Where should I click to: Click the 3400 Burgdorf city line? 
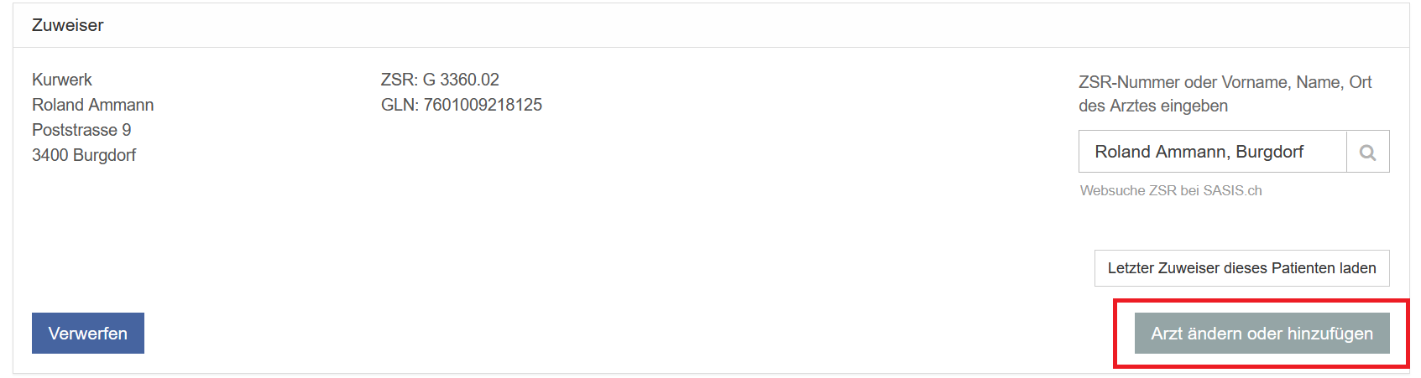click(x=84, y=155)
